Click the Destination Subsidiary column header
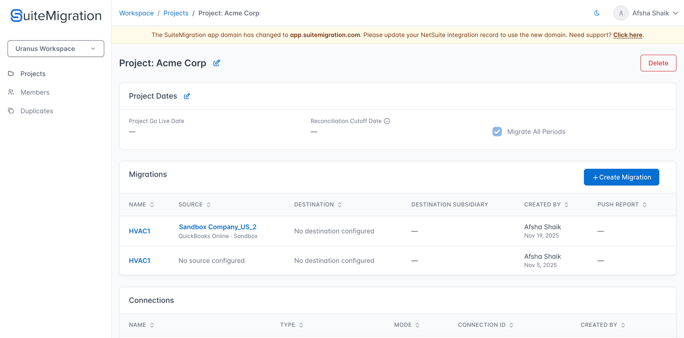684x338 pixels. 449,204
